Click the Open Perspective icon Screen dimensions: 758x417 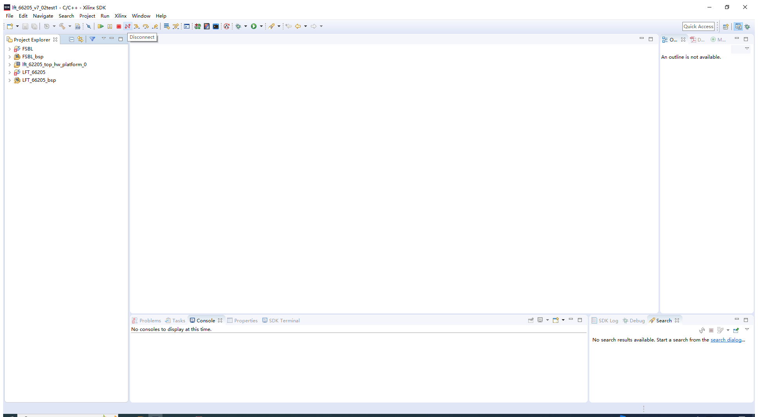(726, 27)
